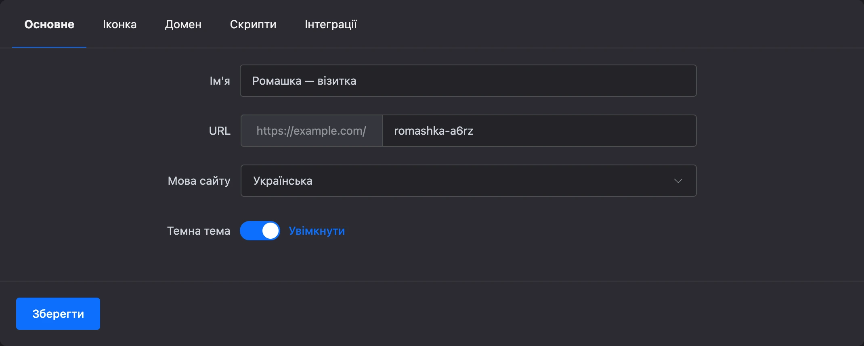This screenshot has height=346, width=864.
Task: Click the URL slug field romashka-a6rz
Action: [x=539, y=131]
